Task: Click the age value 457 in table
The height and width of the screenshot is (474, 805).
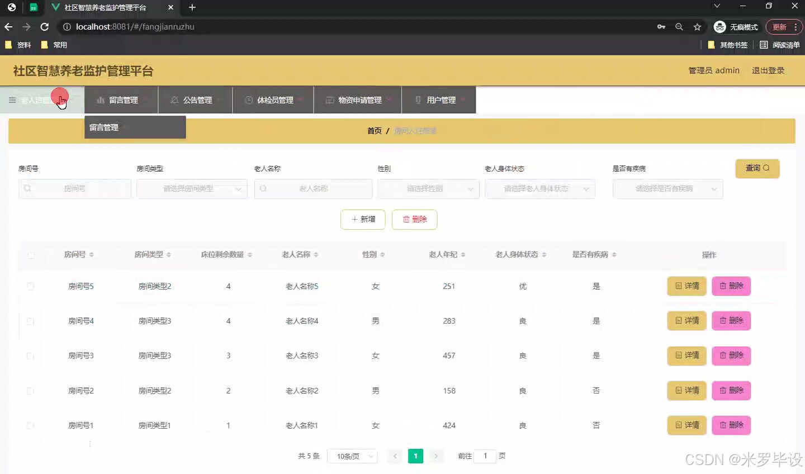Action: (449, 356)
